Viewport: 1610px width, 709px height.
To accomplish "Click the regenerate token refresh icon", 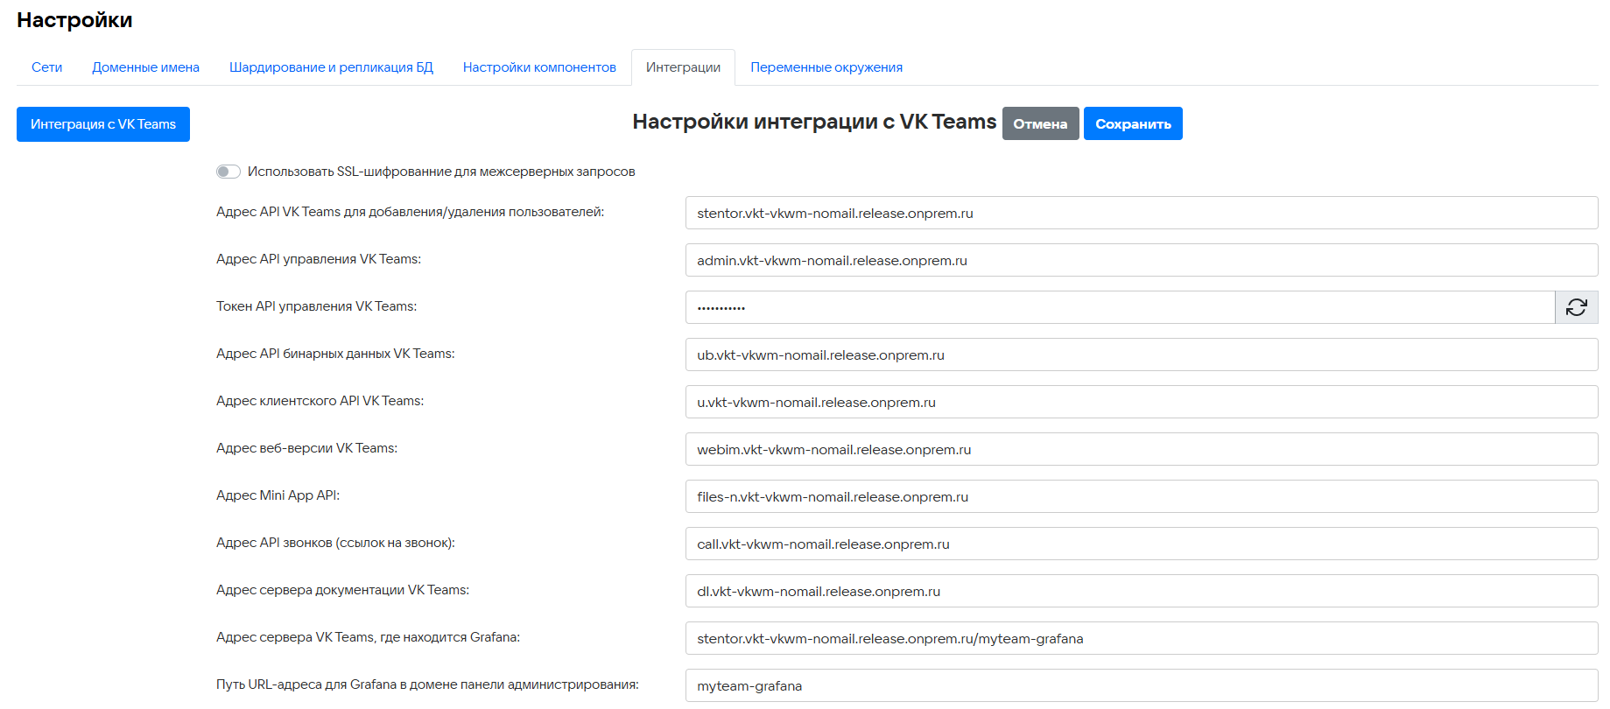I will point(1576,307).
